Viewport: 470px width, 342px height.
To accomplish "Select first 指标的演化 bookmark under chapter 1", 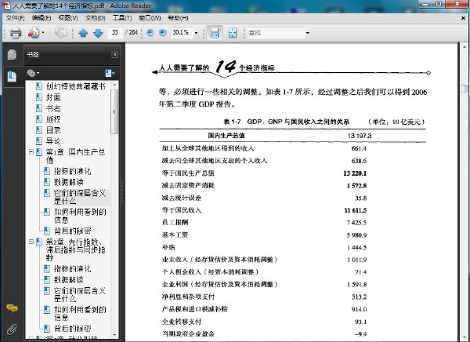I will coord(72,171).
